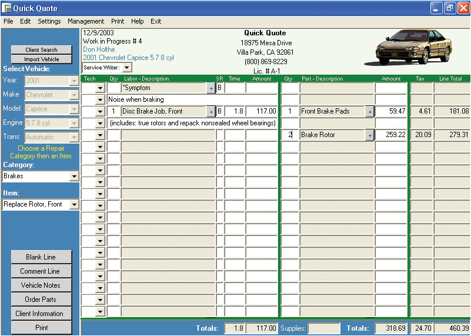Image resolution: width=471 pixels, height=336 pixels.
Task: Click the Client Search button
Action: (41, 50)
